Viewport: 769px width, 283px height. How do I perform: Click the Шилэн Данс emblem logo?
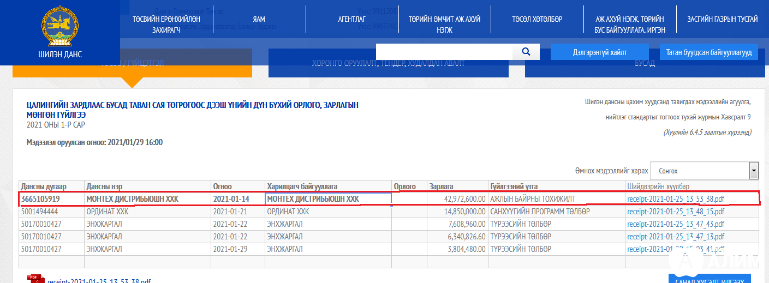click(x=60, y=26)
